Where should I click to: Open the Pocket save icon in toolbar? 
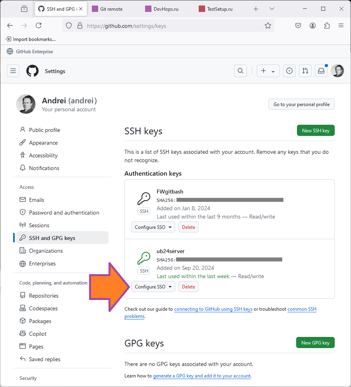pyautogui.click(x=298, y=26)
